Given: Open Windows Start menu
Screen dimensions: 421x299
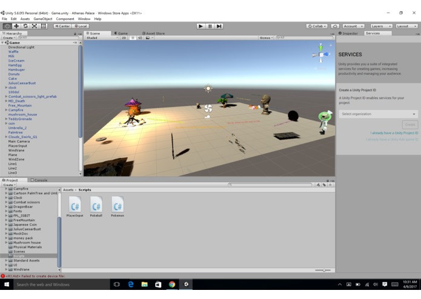Looking at the screenshot, I should click(7, 284).
